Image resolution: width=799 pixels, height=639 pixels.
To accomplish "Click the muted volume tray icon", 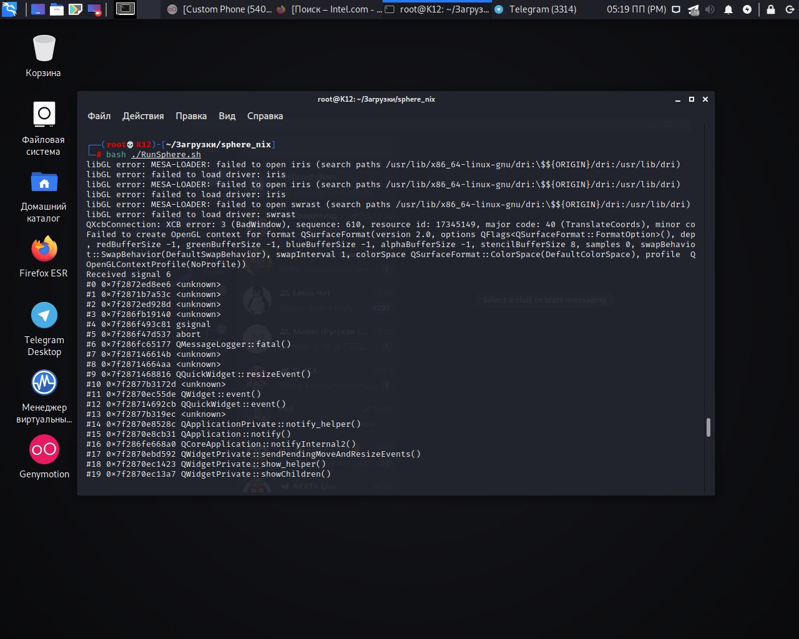I will coord(710,9).
